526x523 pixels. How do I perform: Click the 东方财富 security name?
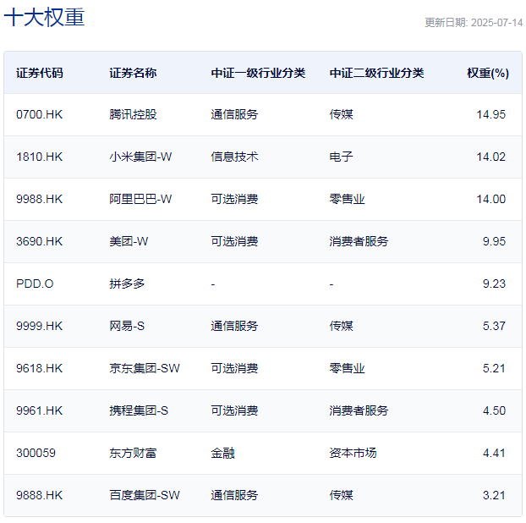tap(133, 453)
